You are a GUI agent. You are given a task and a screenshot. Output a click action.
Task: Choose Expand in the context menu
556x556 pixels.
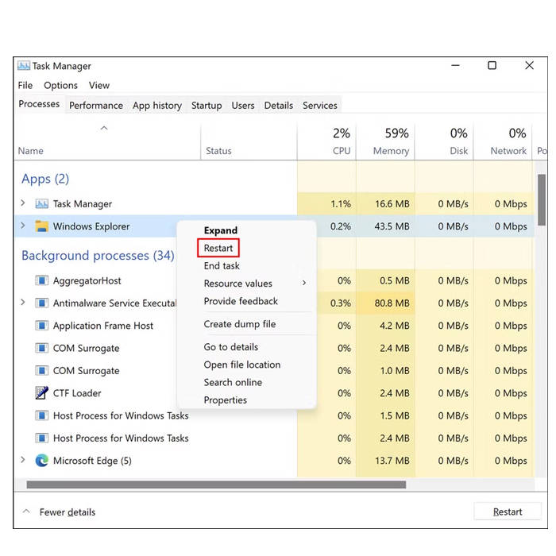click(x=221, y=230)
